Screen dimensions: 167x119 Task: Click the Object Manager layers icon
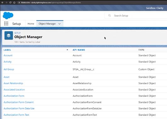[x=8, y=35]
